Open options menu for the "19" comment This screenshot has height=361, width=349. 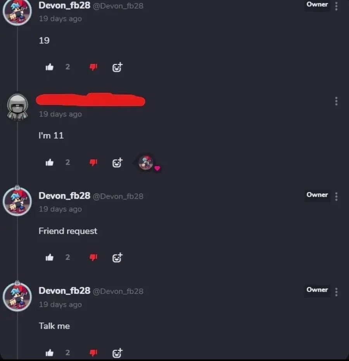coord(336,6)
